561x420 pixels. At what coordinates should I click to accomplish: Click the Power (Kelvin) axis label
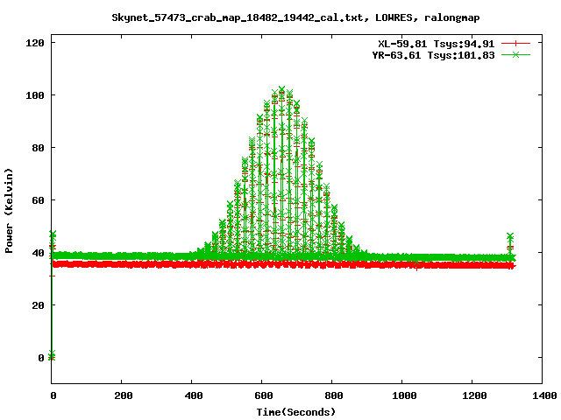coord(9,211)
